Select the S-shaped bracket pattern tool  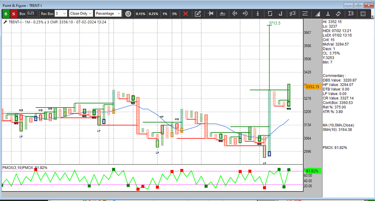click(270, 14)
